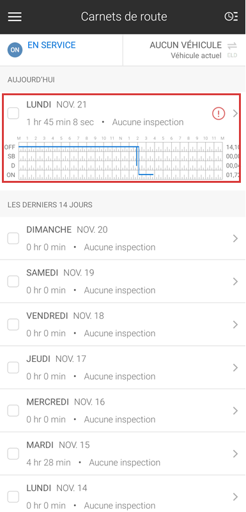Open the hamburger navigation menu
Viewport: 246px width, 512px height.
(15, 17)
